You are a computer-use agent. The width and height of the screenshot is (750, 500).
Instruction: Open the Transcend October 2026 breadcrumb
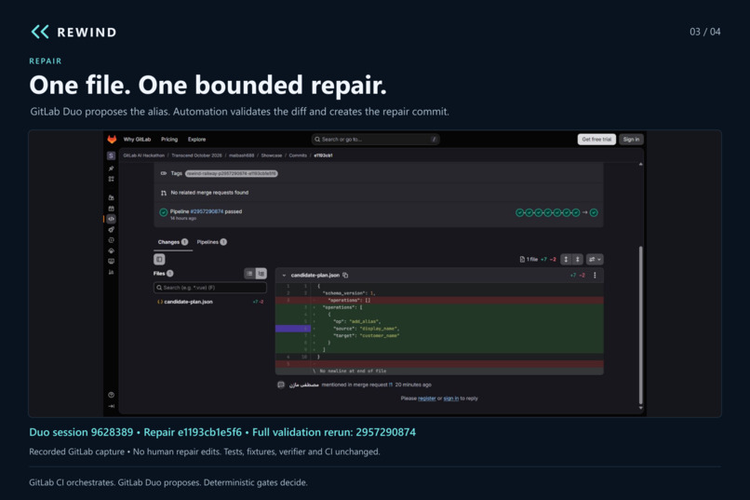tap(196, 155)
